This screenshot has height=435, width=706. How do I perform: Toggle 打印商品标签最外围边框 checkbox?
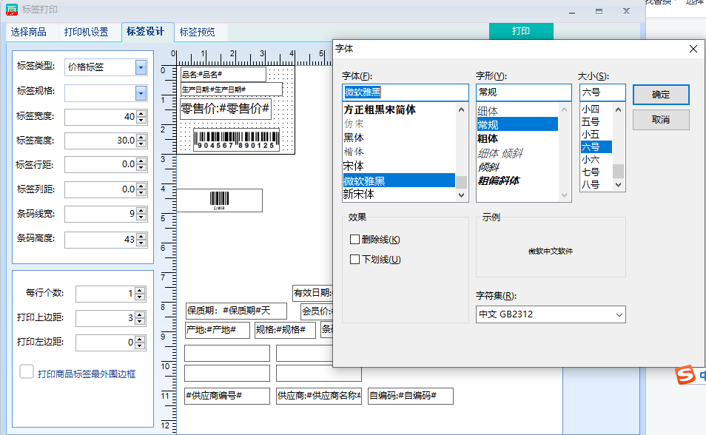27,372
